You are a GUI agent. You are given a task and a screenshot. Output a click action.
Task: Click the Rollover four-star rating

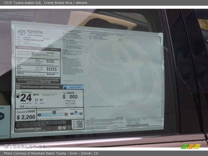(x=51, y=74)
